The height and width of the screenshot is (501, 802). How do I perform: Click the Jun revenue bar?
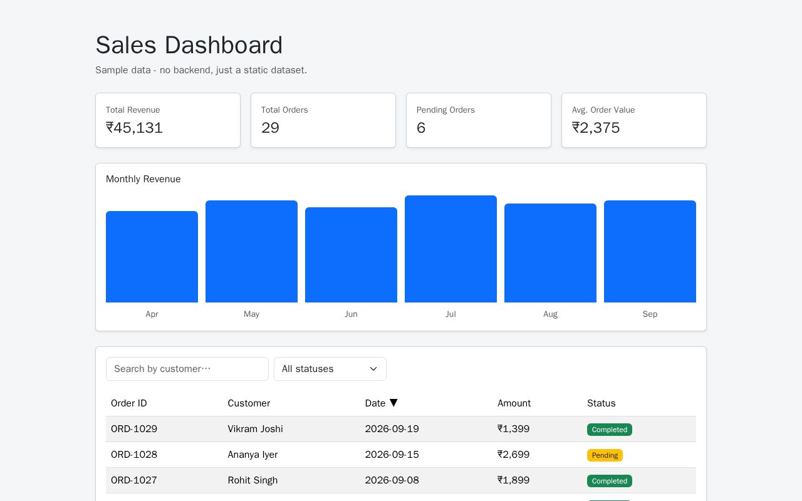[x=351, y=255]
